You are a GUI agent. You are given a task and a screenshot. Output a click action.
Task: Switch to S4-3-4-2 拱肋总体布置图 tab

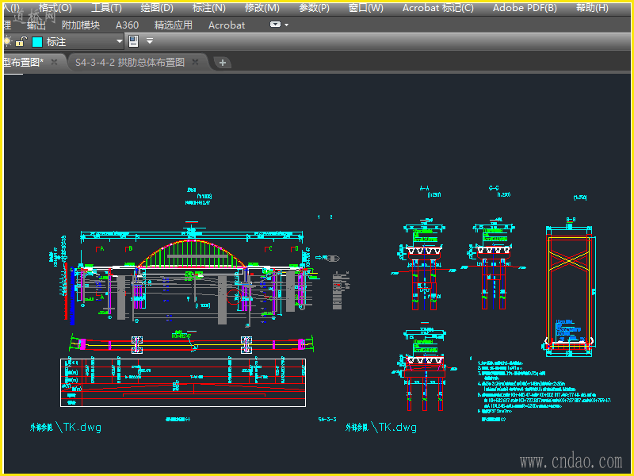tap(130, 62)
